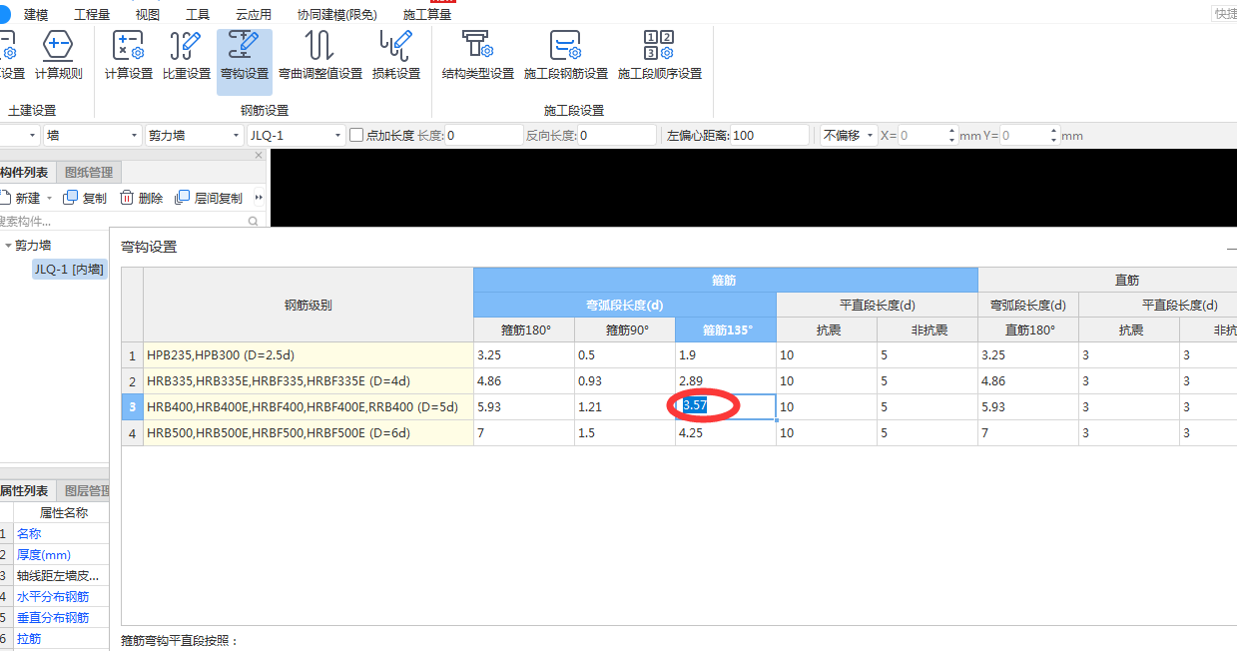Click the 箍筋135° column header
The height and width of the screenshot is (651, 1237).
click(726, 329)
